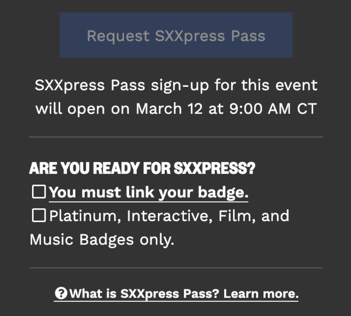This screenshot has height=316, width=351.
Task: Click the "ARE YOU READY FOR SXXPRESS?" heading
Action: click(142, 168)
